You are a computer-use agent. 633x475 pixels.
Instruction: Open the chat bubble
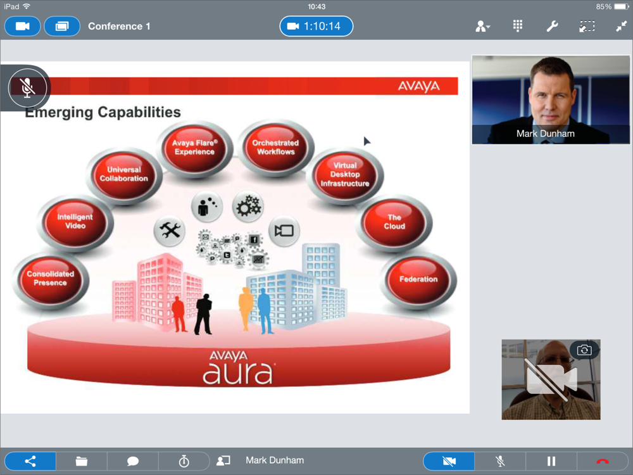click(133, 461)
